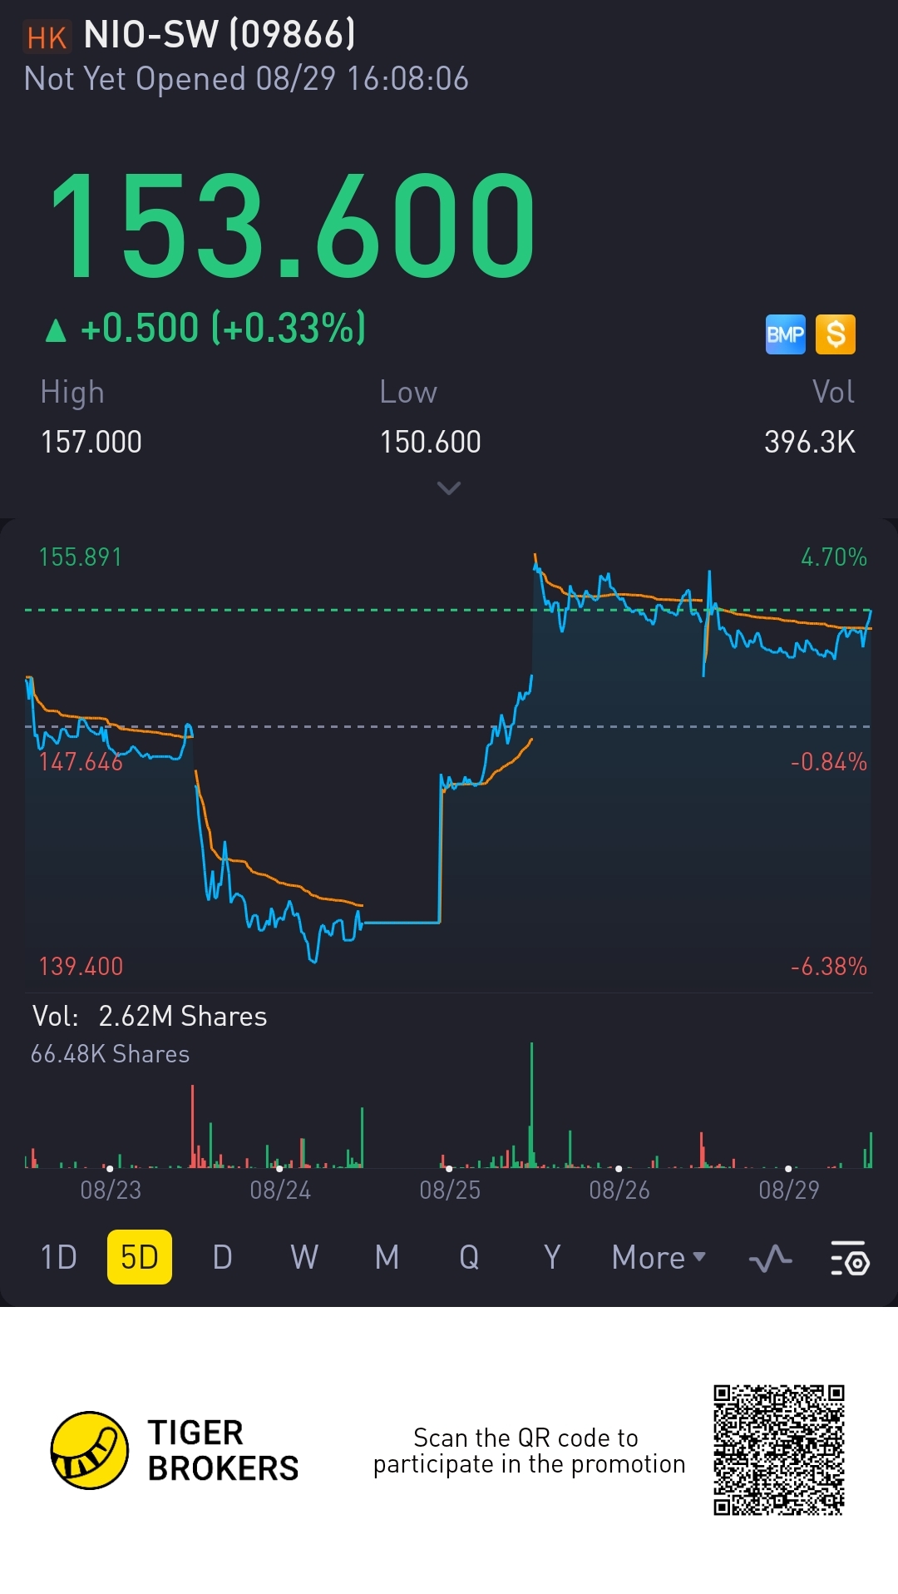Tap the promotion QR code
Screen dimensions: 898x1594
point(778,1450)
